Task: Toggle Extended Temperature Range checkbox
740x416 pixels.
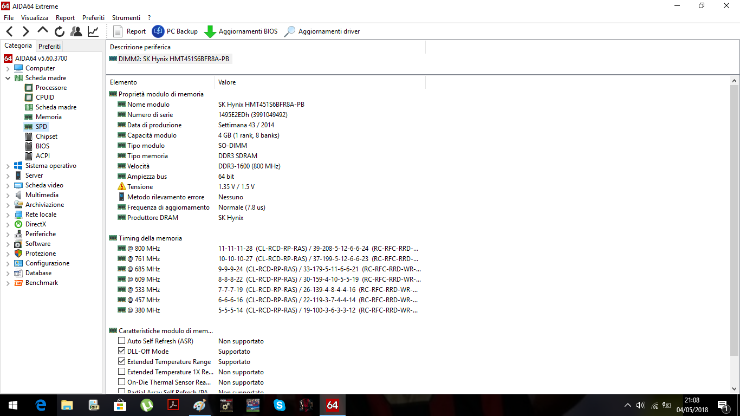Action: [121, 362]
